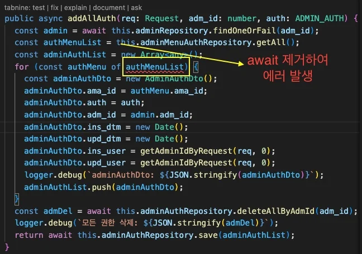Click authMenu.ama_id on the assignment line

click(166, 91)
